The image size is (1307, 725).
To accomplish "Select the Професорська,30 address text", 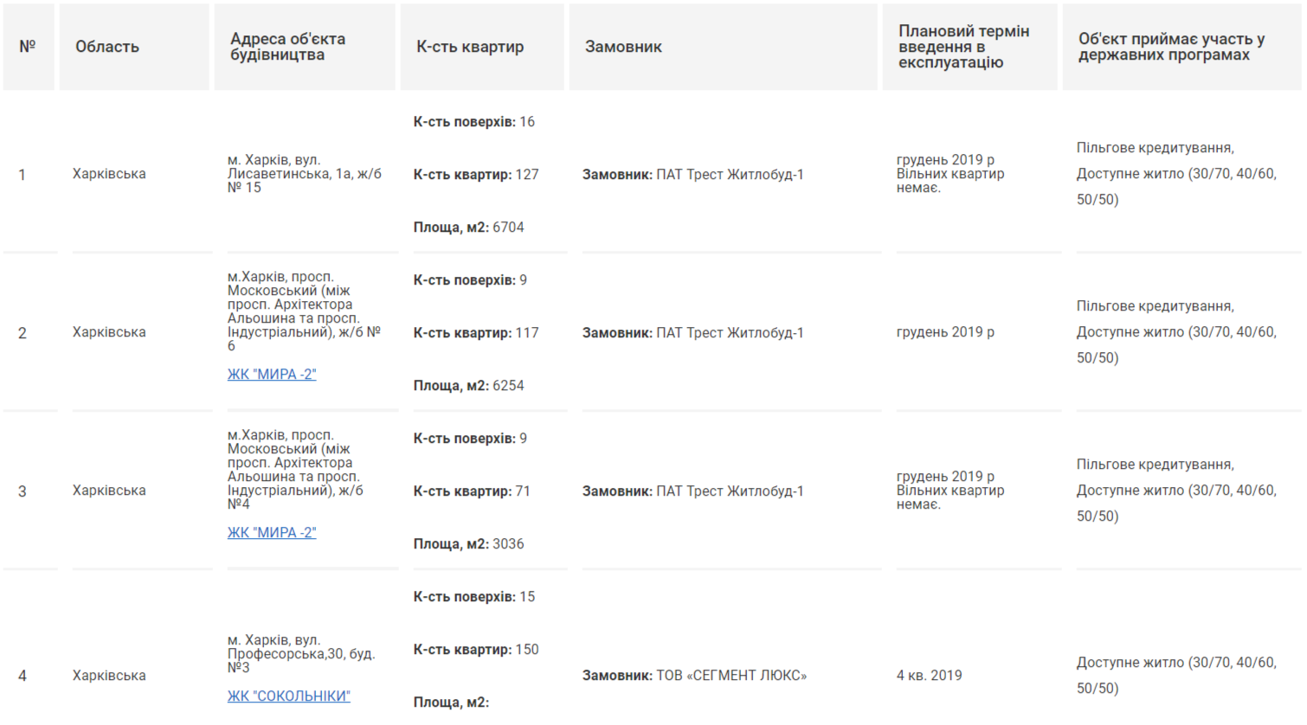I will (300, 654).
